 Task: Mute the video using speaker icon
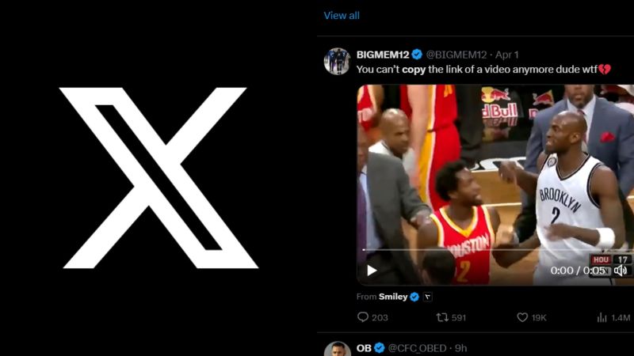620,271
